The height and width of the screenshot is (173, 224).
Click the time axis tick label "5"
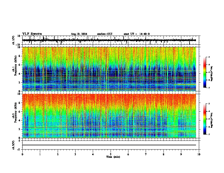click(111, 154)
